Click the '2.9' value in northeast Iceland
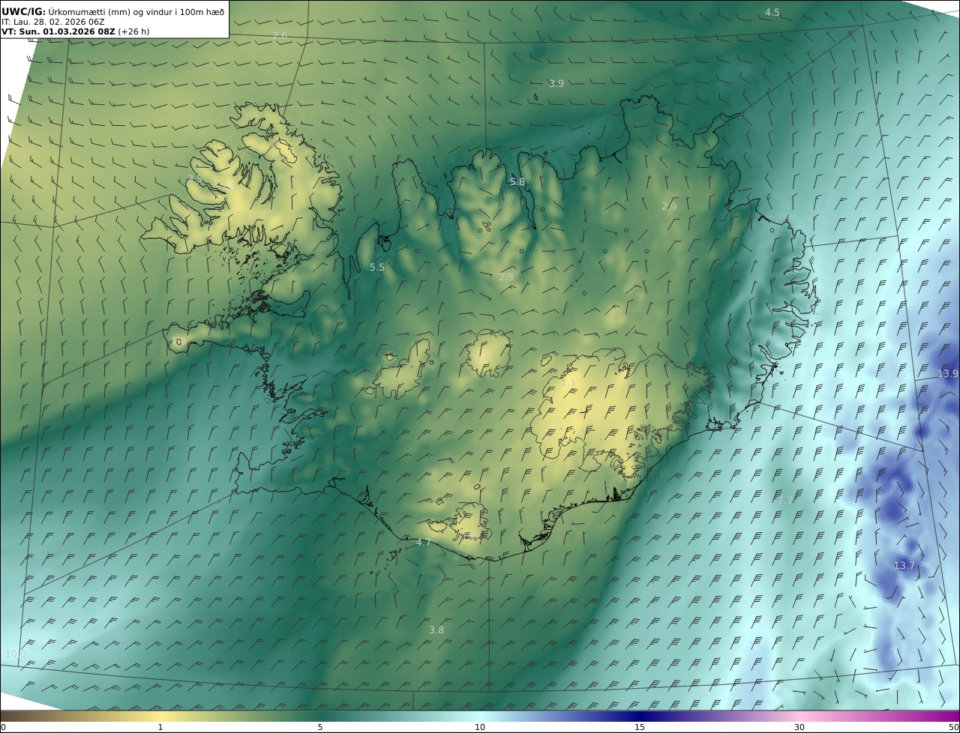Image resolution: width=960 pixels, height=733 pixels. [669, 206]
